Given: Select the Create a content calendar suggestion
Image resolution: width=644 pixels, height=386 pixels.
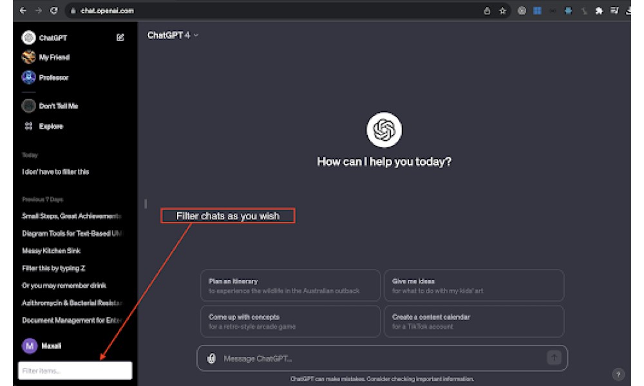Looking at the screenshot, I should 474,322.
